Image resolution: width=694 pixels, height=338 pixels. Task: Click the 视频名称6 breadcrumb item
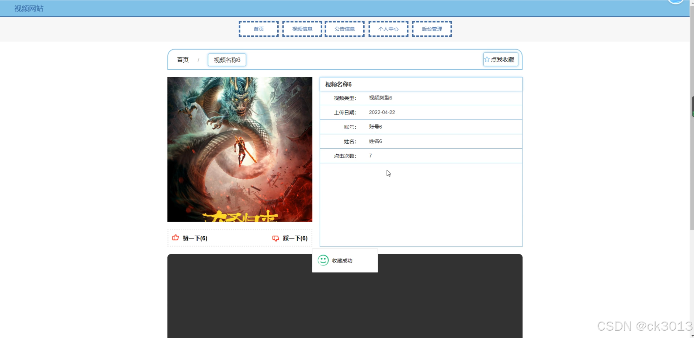227,60
